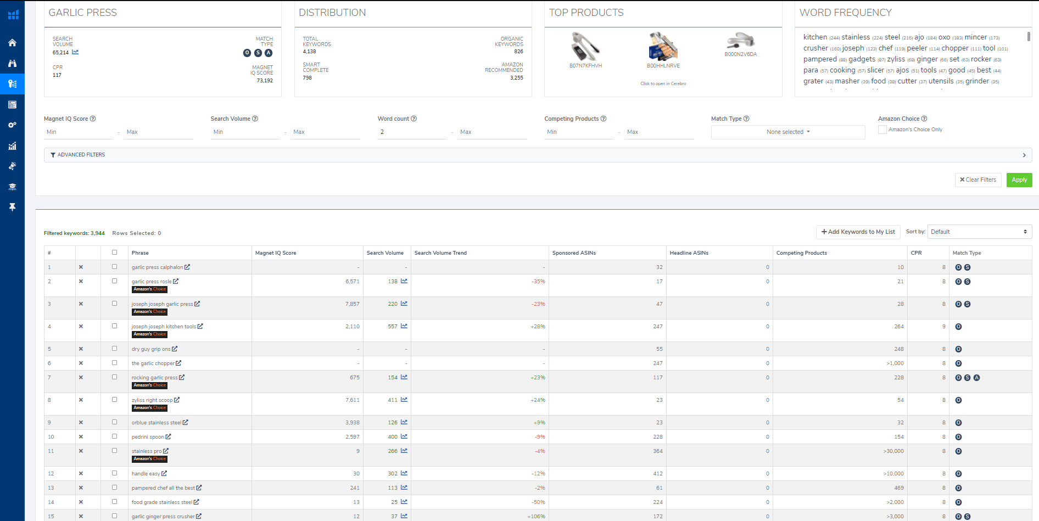
Task: Click the Clear Filters button
Action: coord(977,180)
